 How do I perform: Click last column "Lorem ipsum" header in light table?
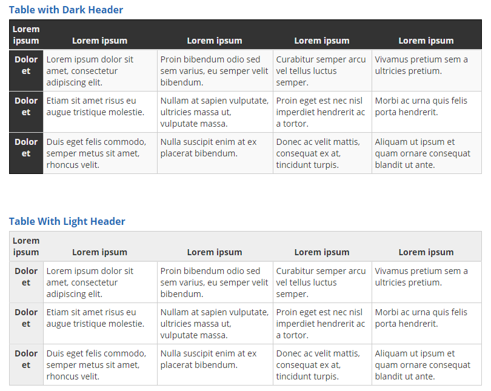(x=426, y=252)
